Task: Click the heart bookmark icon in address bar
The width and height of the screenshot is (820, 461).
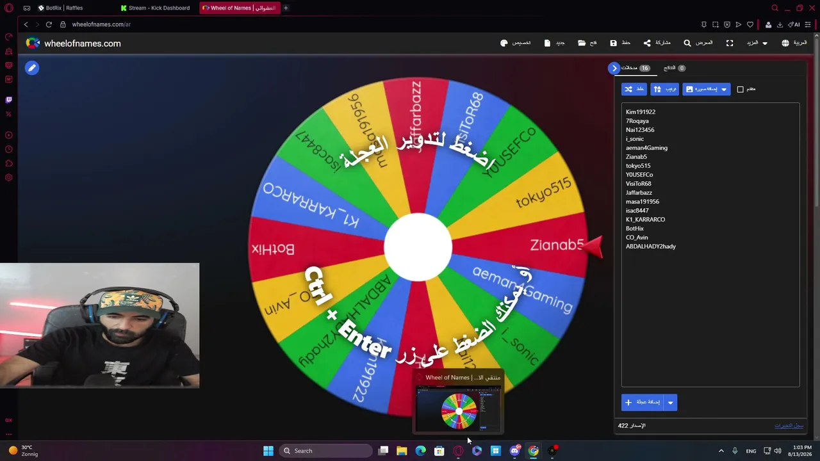Action: click(750, 24)
